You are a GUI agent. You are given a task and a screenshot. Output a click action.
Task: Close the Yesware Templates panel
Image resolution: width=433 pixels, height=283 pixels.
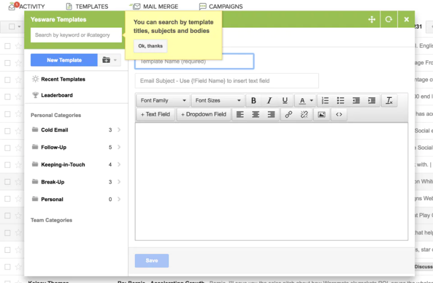point(406,19)
